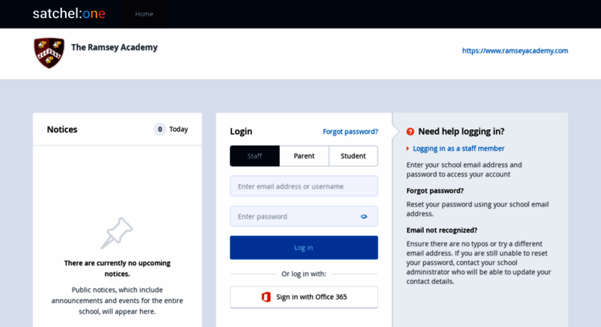Open Logging in as a staff member link
601x327 pixels.
tap(459, 148)
